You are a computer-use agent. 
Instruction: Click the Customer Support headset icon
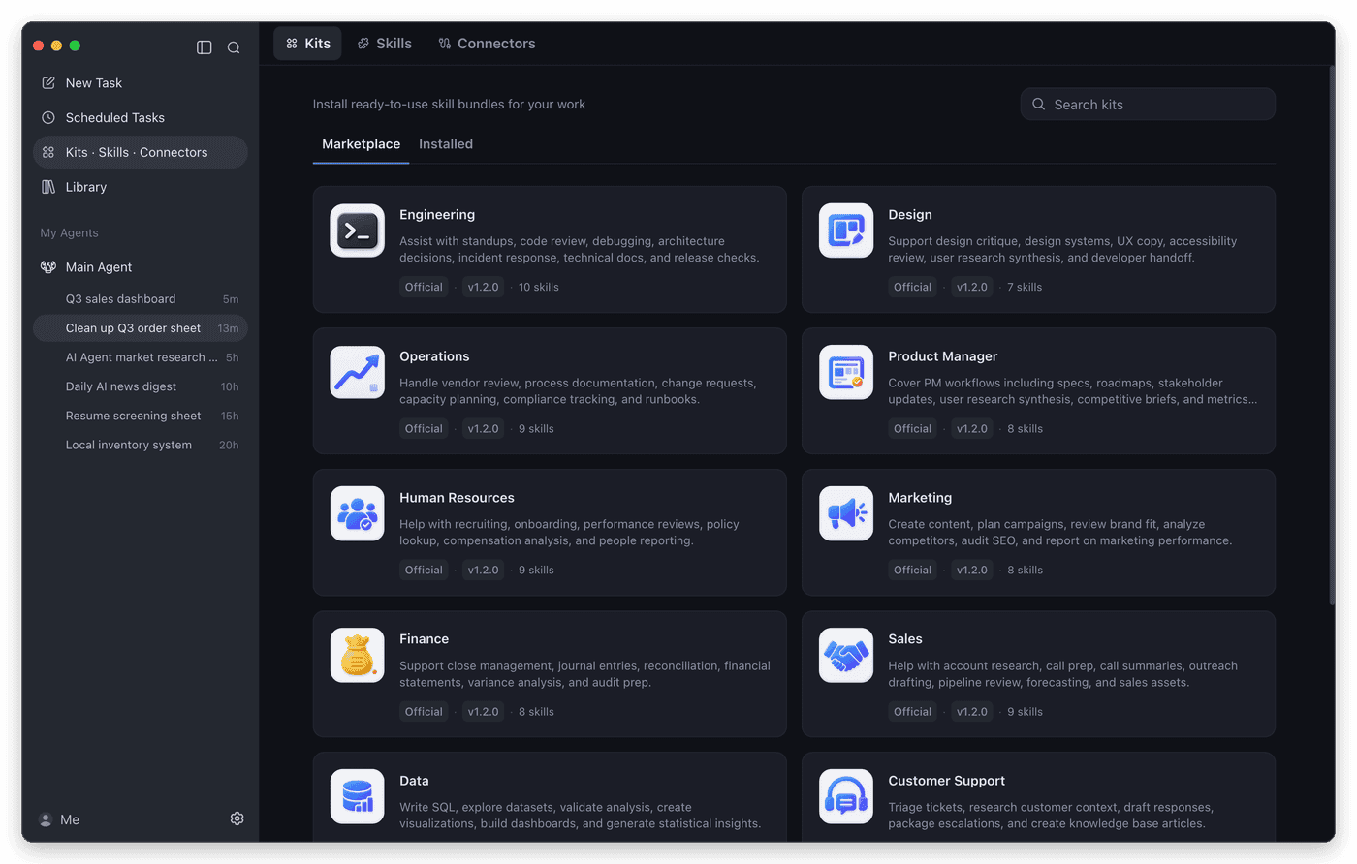coord(846,796)
